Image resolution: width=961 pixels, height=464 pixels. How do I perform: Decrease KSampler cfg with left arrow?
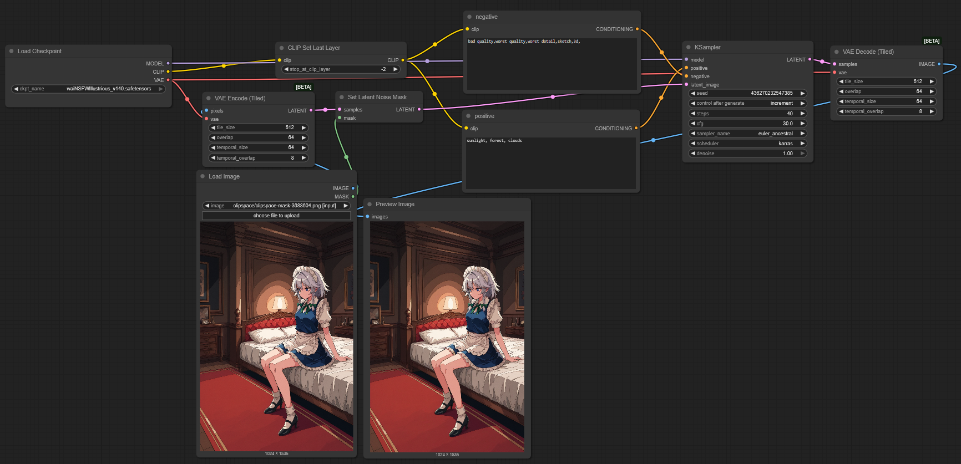point(693,124)
